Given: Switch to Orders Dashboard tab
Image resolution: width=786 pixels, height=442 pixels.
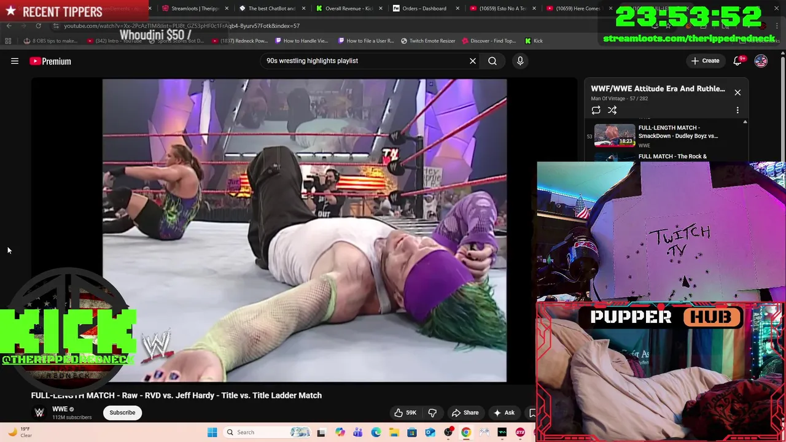Looking at the screenshot, I should click(x=424, y=9).
